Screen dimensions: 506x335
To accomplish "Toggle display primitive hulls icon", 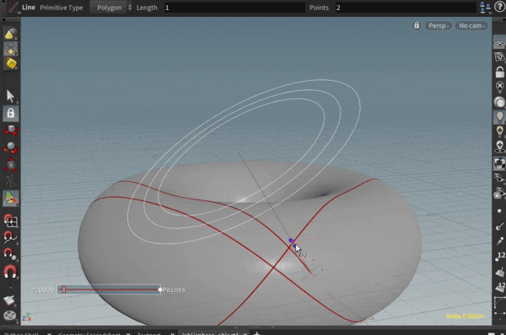I will pyautogui.click(x=499, y=303).
